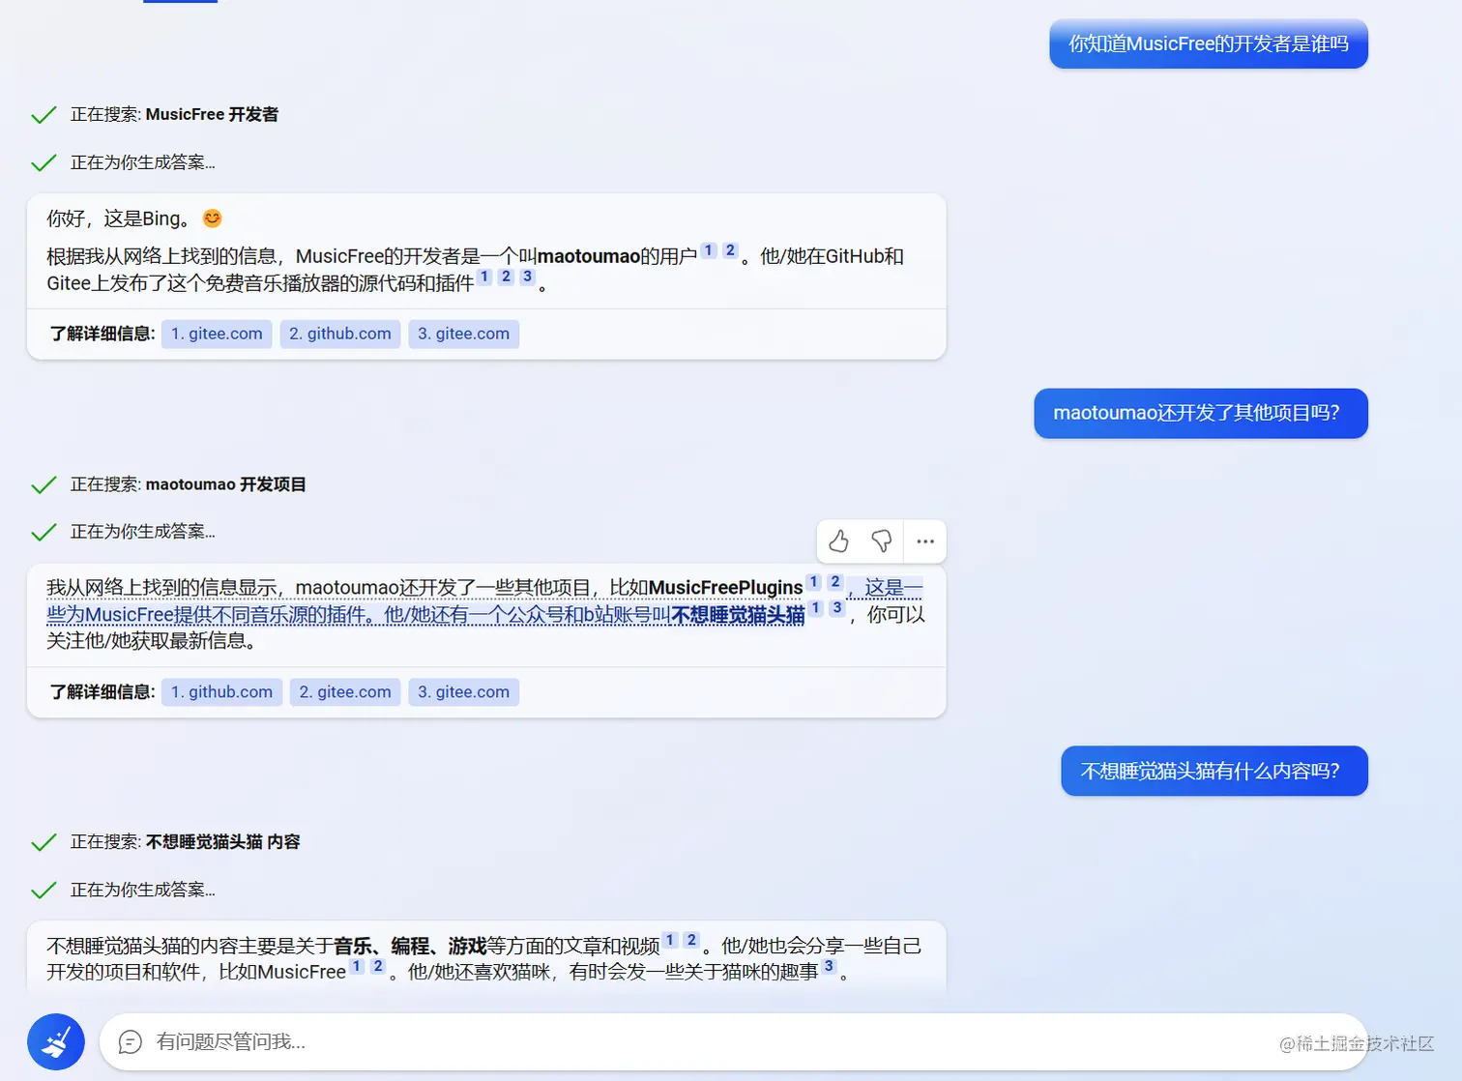Click the broom new topic button

click(56, 1041)
